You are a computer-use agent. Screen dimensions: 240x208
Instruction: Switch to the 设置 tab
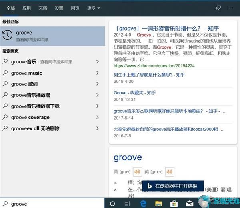[59, 8]
